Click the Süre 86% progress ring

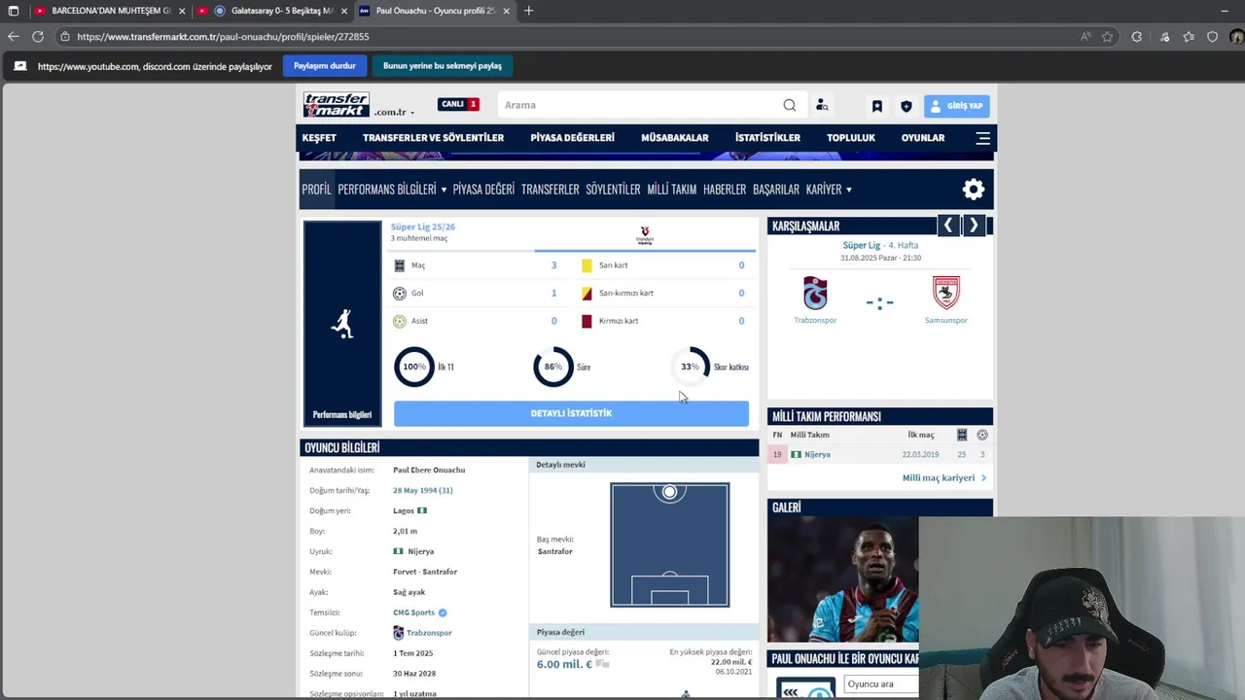pyautogui.click(x=552, y=367)
